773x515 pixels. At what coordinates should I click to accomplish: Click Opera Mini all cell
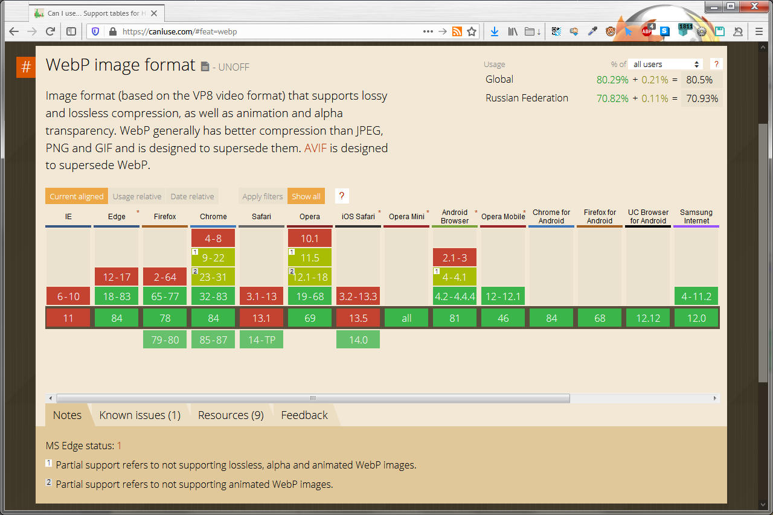coord(406,318)
